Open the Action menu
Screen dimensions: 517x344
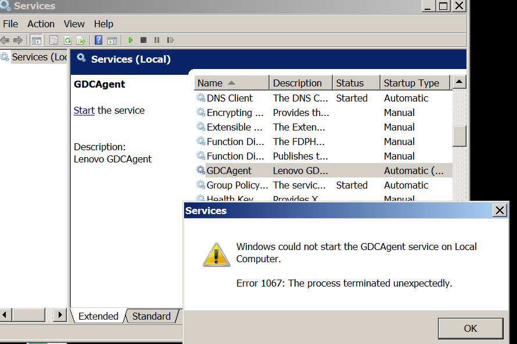tap(41, 24)
